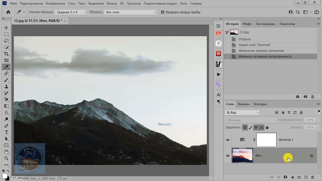Open the Фильтр menu
The image size is (322, 181).
click(x=112, y=4)
